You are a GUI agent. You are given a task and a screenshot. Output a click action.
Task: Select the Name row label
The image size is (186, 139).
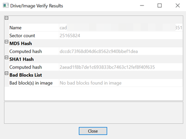(15, 27)
